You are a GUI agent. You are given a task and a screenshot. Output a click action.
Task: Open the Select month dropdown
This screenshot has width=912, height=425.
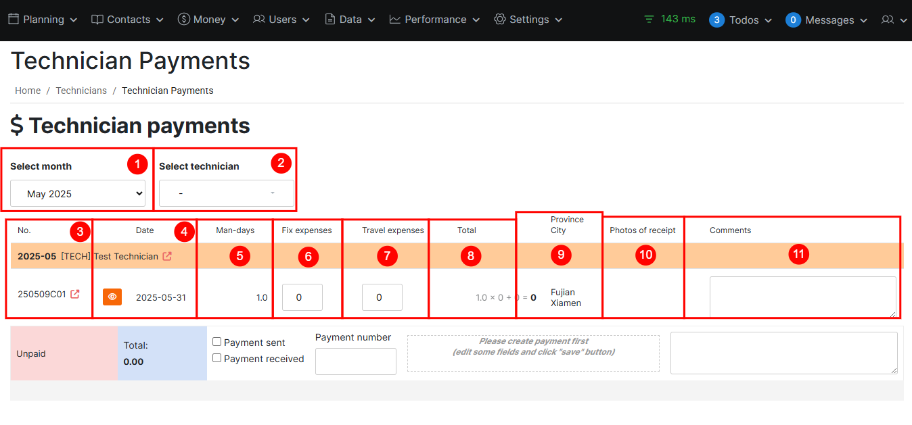[x=78, y=194]
